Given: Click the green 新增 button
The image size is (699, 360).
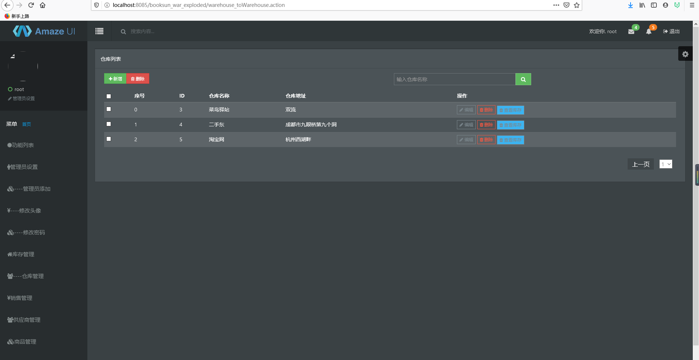Looking at the screenshot, I should coord(115,79).
